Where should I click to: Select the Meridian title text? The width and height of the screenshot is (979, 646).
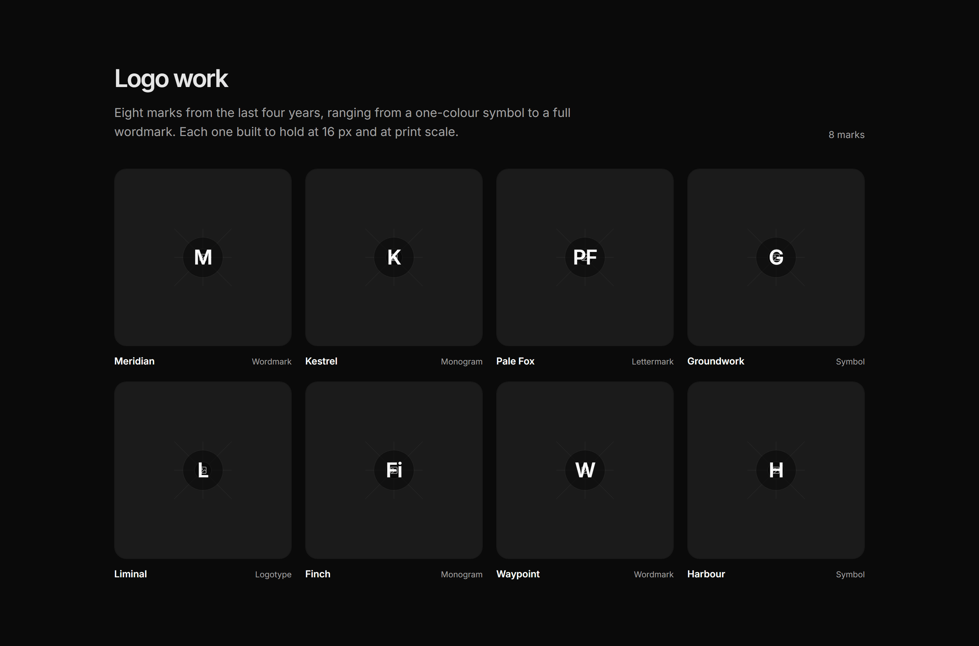point(134,361)
